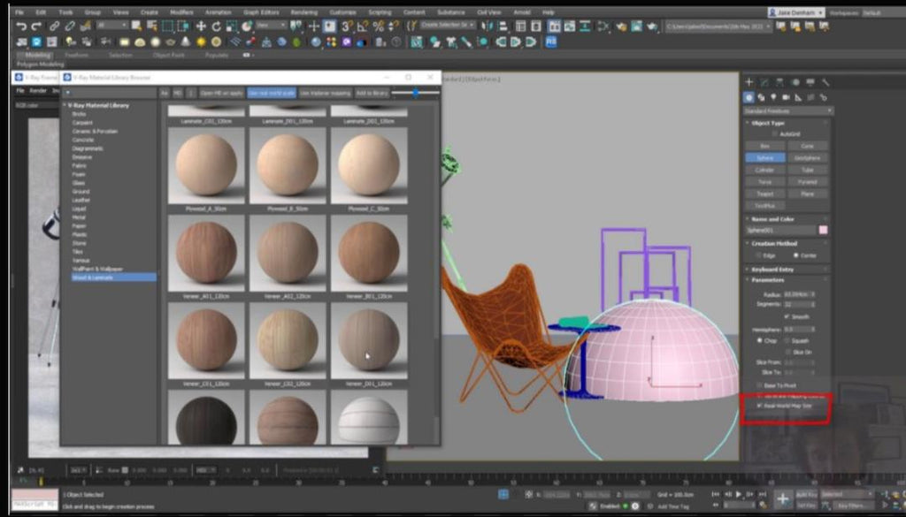Select the Chop hemisphere radio

pyautogui.click(x=759, y=340)
